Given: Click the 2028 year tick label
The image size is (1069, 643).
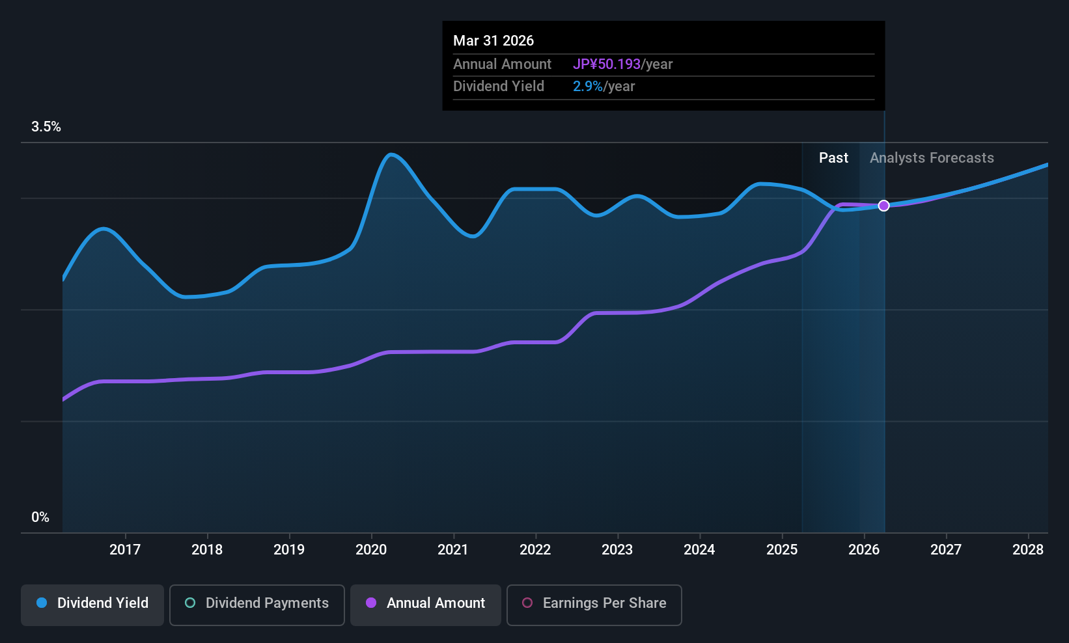Looking at the screenshot, I should point(1028,550).
